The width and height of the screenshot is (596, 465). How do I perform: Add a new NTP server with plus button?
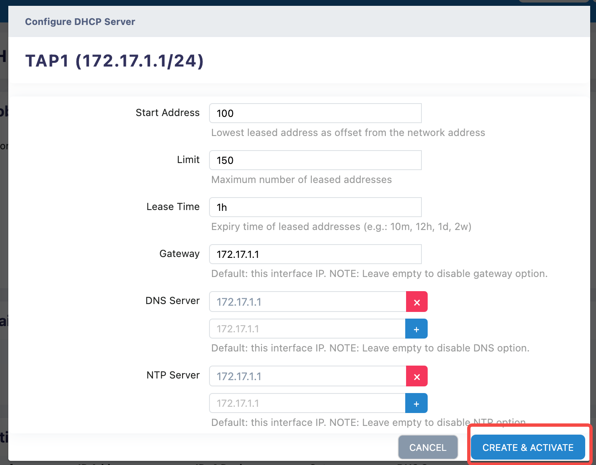click(x=416, y=403)
